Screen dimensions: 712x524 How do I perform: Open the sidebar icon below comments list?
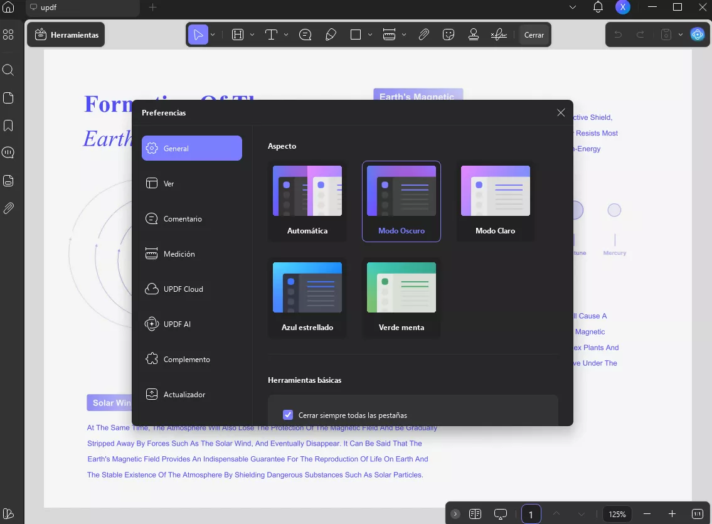tap(8, 181)
